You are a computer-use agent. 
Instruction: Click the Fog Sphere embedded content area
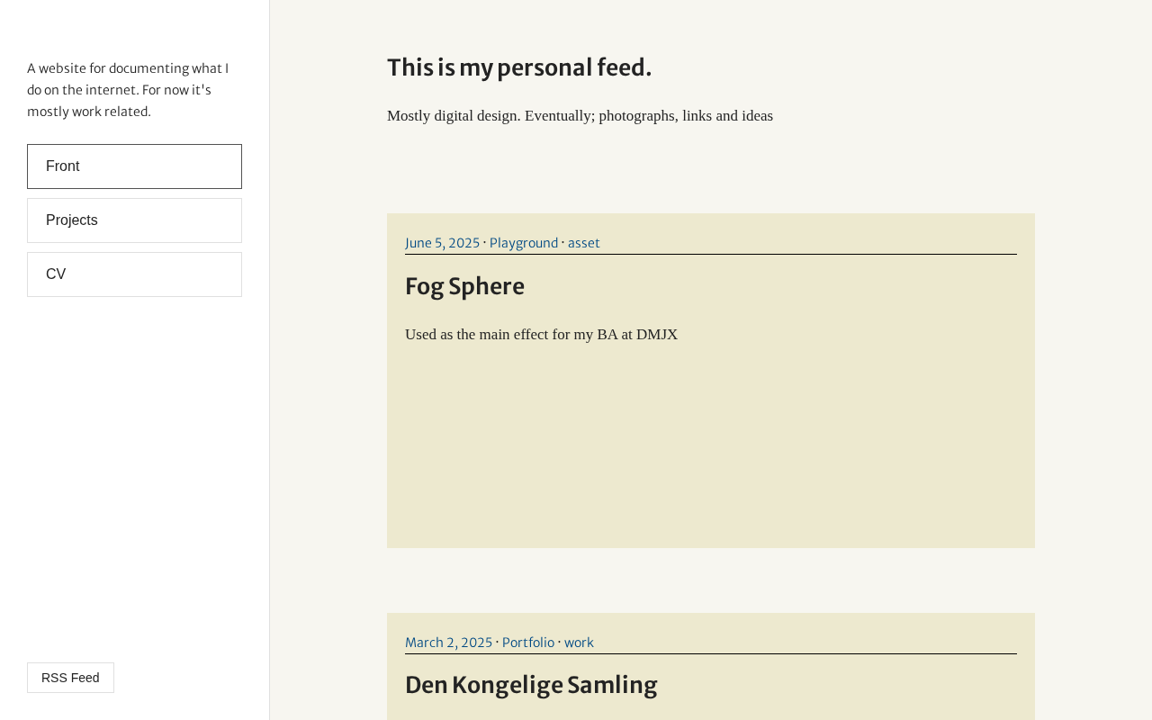pos(710,441)
